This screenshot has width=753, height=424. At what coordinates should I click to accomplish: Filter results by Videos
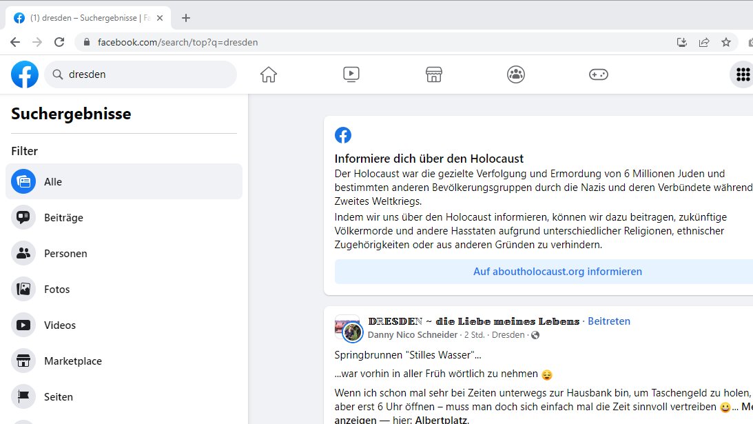tap(124, 325)
